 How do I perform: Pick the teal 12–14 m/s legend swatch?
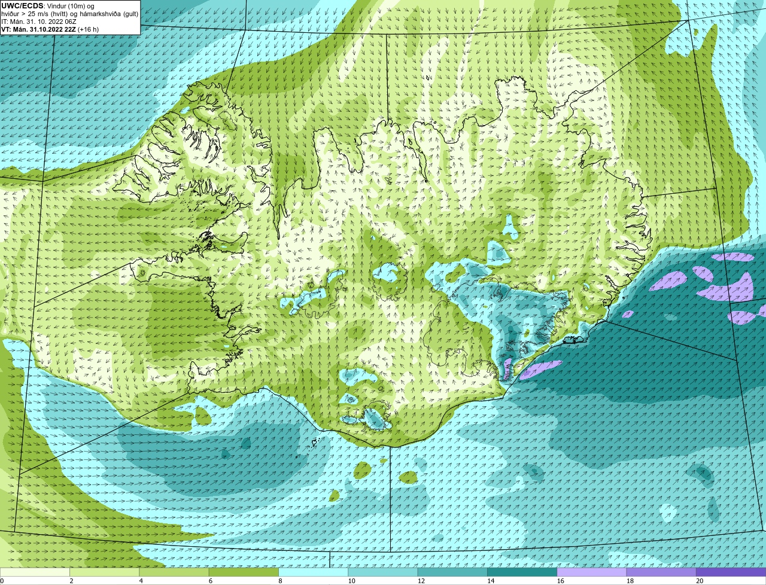click(452, 572)
